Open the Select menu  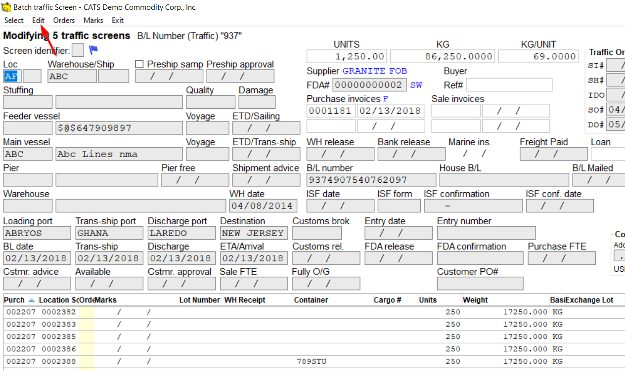14,20
